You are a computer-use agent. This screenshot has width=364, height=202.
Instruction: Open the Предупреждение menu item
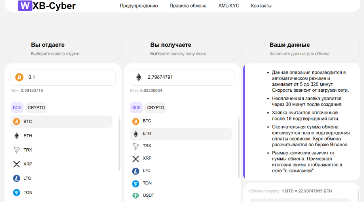point(139,6)
